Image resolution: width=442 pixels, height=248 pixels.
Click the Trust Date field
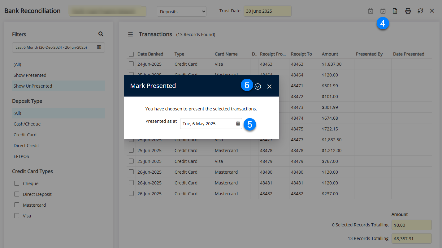(267, 11)
